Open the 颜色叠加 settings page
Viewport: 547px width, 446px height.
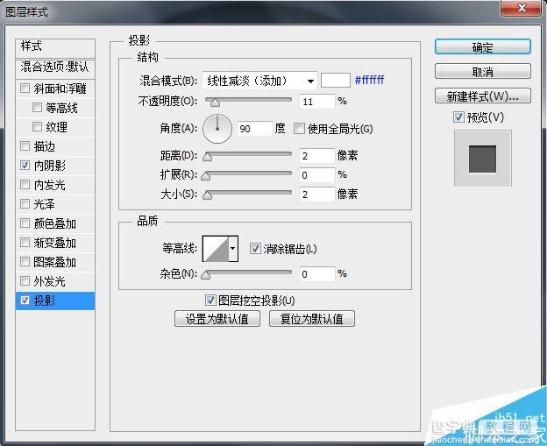[x=55, y=223]
